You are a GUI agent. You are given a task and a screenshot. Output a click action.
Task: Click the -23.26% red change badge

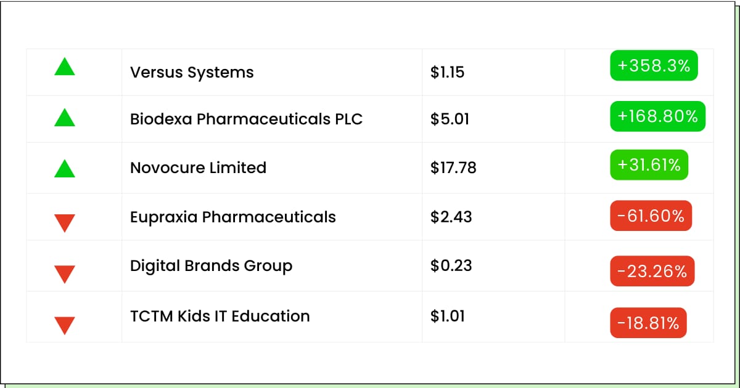pos(652,272)
